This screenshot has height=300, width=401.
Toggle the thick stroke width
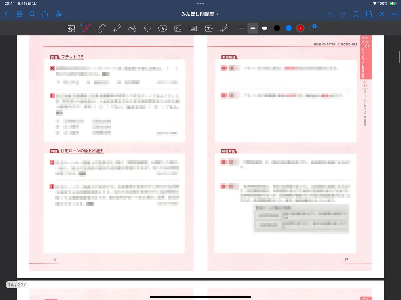point(253,28)
